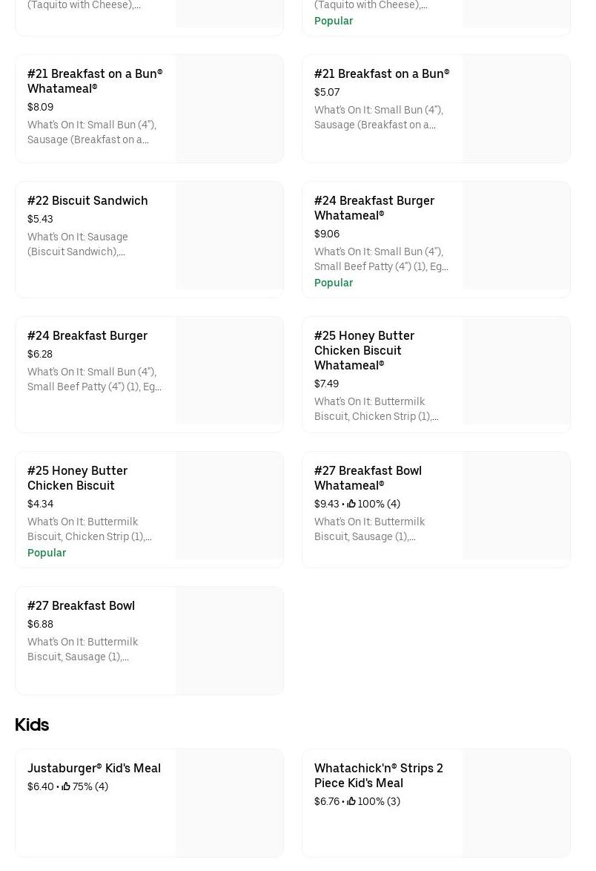Click the #25 Honey Butter Chicken Biscuit Whatameal thumbnail
This screenshot has height=871, width=596.
pyautogui.click(x=517, y=371)
